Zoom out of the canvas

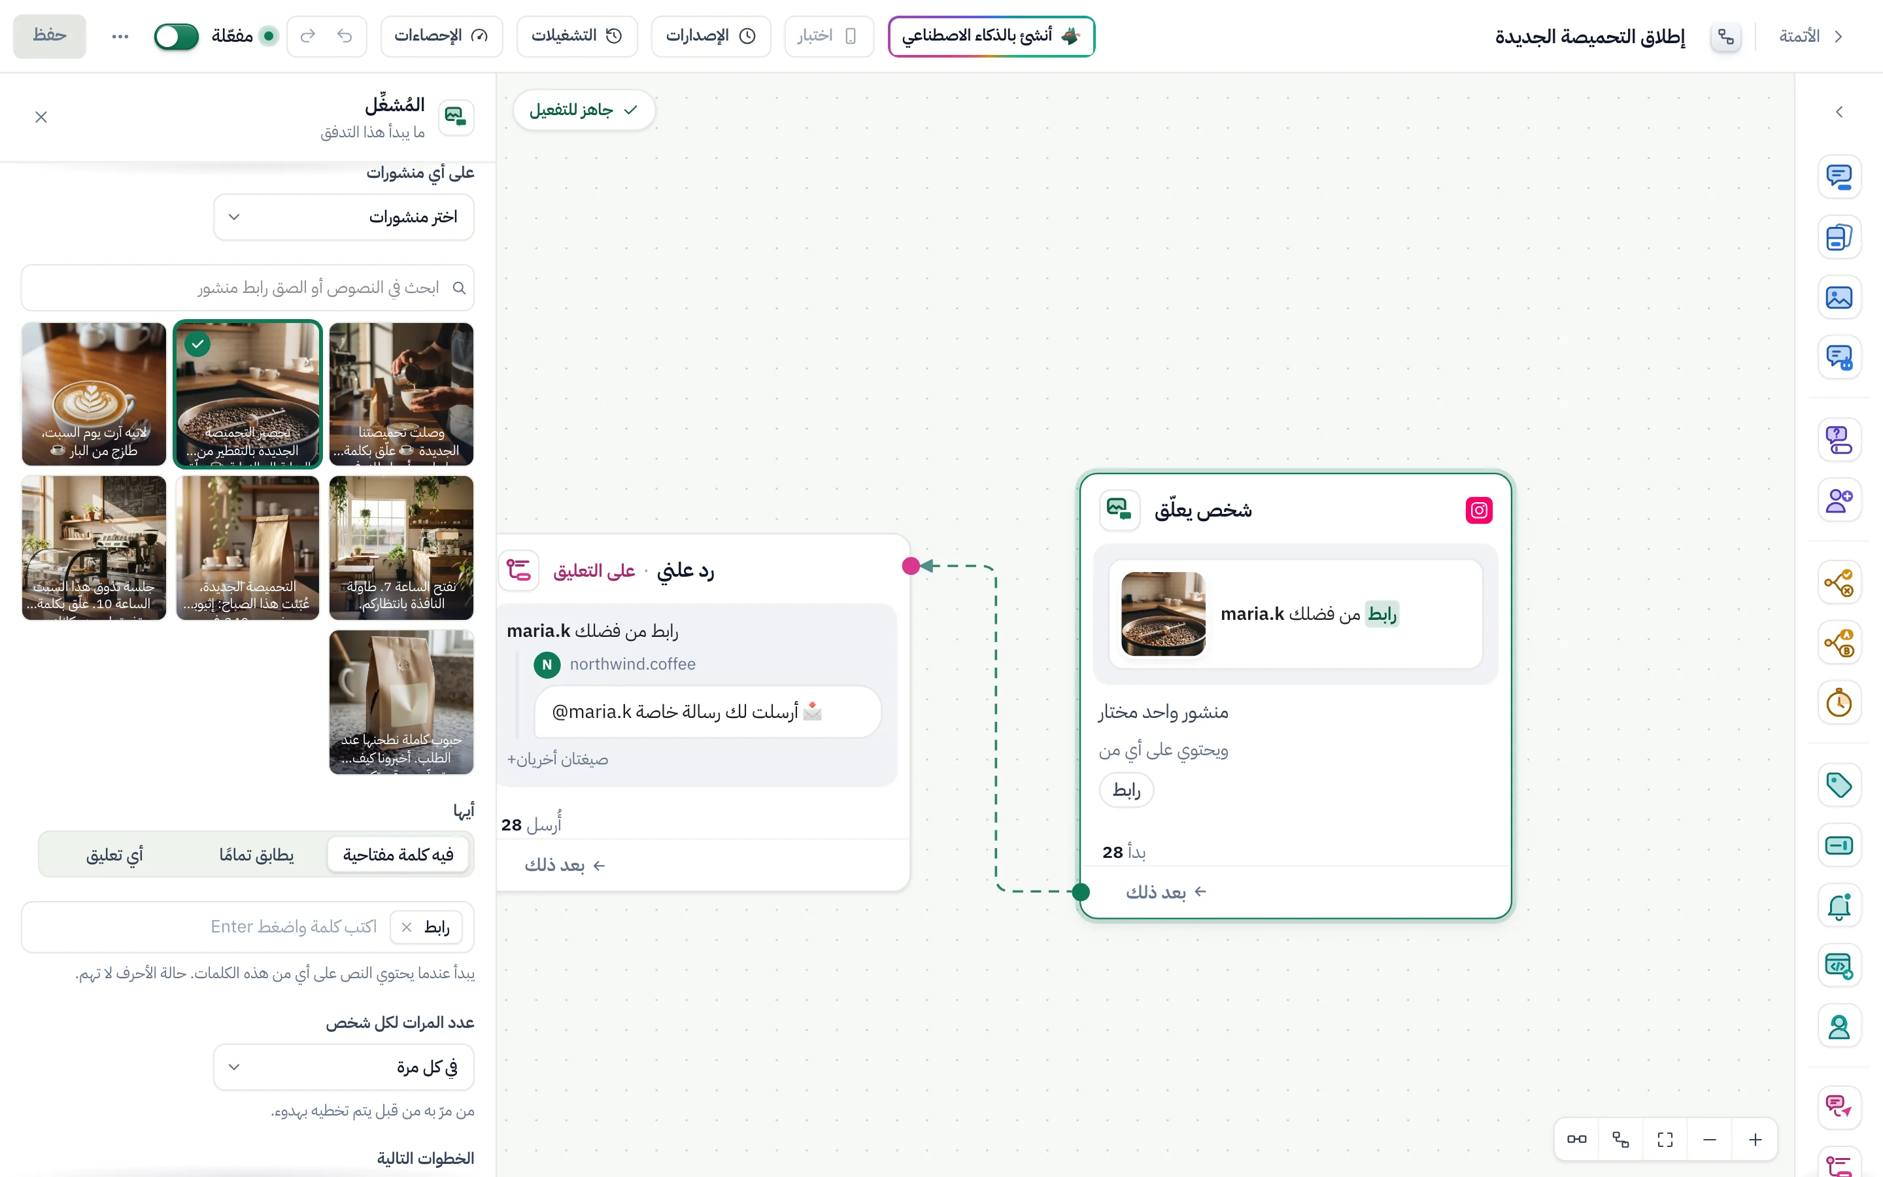[1710, 1140]
